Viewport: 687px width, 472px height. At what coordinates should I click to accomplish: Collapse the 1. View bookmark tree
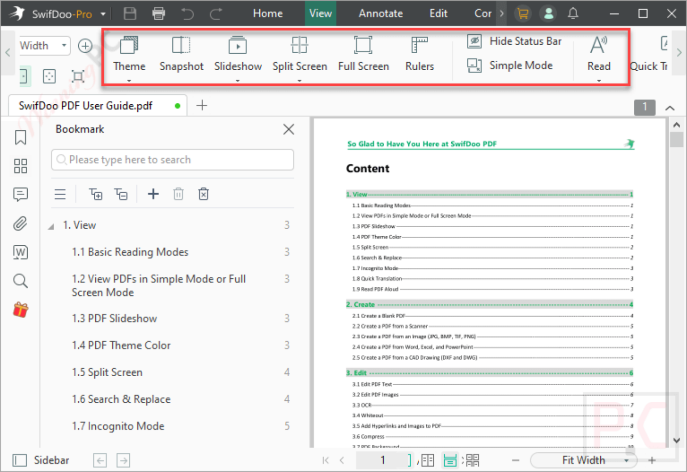pos(51,226)
